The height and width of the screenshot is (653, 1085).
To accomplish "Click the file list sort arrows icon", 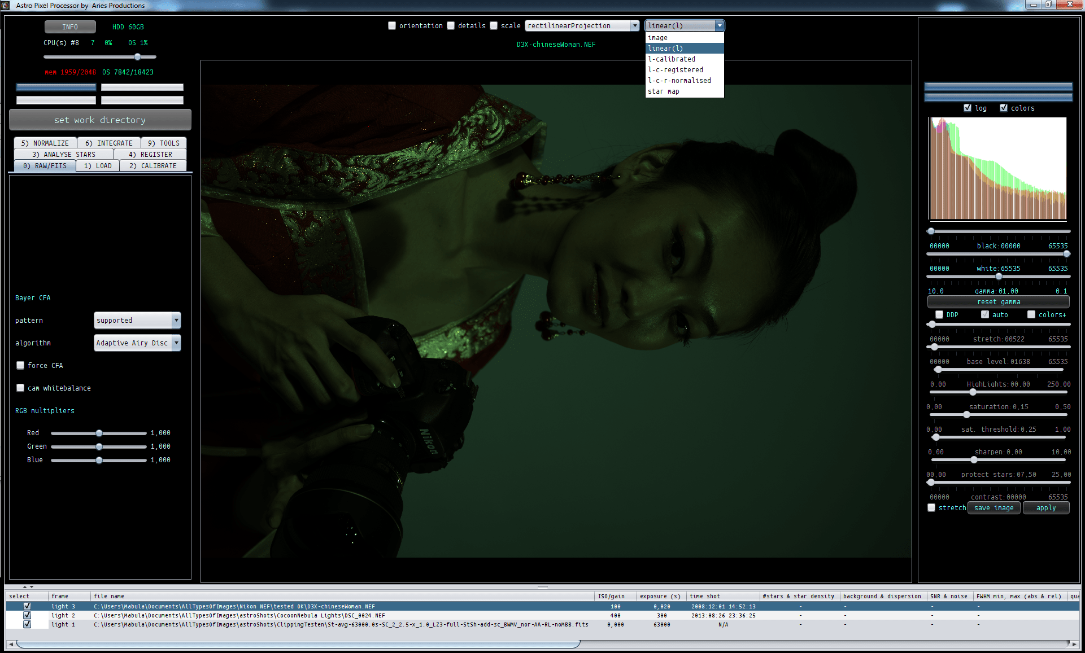I will [x=28, y=587].
